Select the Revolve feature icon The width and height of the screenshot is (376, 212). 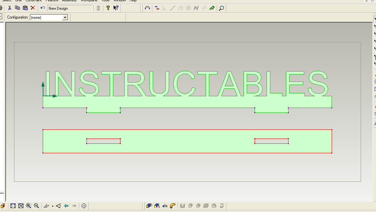[x=165, y=206]
